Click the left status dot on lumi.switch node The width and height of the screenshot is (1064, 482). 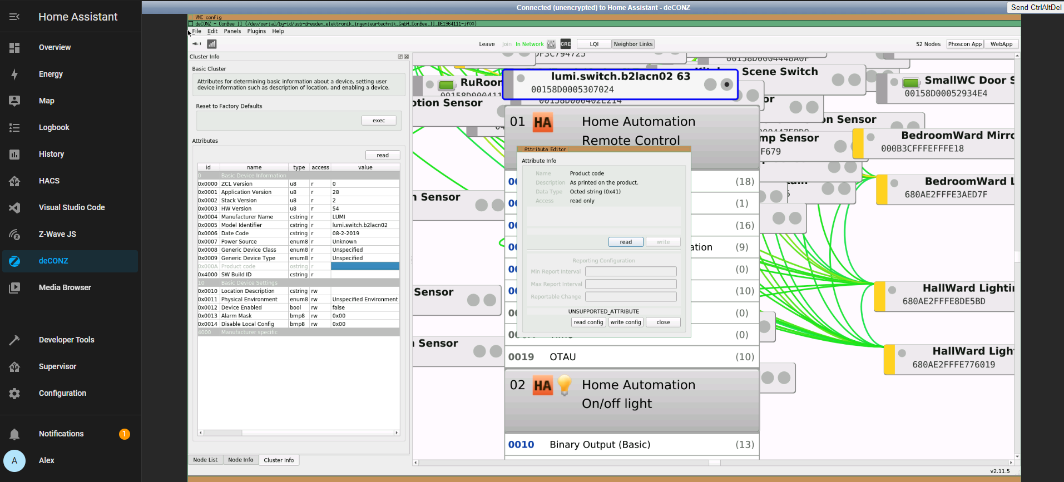521,78
